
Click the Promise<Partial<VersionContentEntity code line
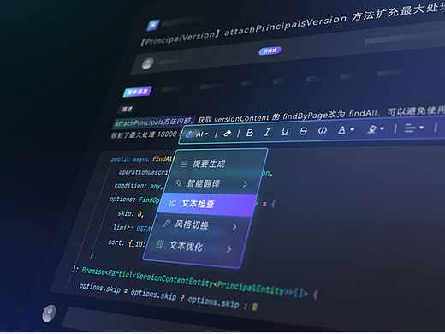click(194, 281)
